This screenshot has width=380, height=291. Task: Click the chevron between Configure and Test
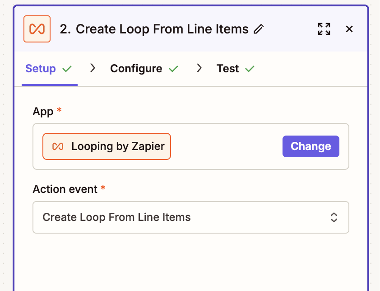[199, 68]
